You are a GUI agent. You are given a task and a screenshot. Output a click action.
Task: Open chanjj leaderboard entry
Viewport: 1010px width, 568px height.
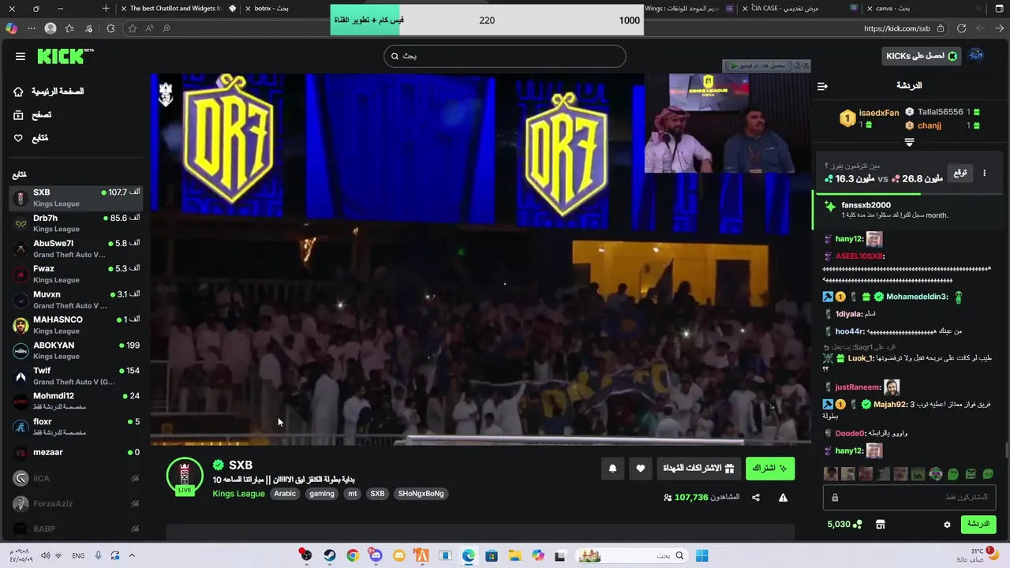tap(942, 125)
